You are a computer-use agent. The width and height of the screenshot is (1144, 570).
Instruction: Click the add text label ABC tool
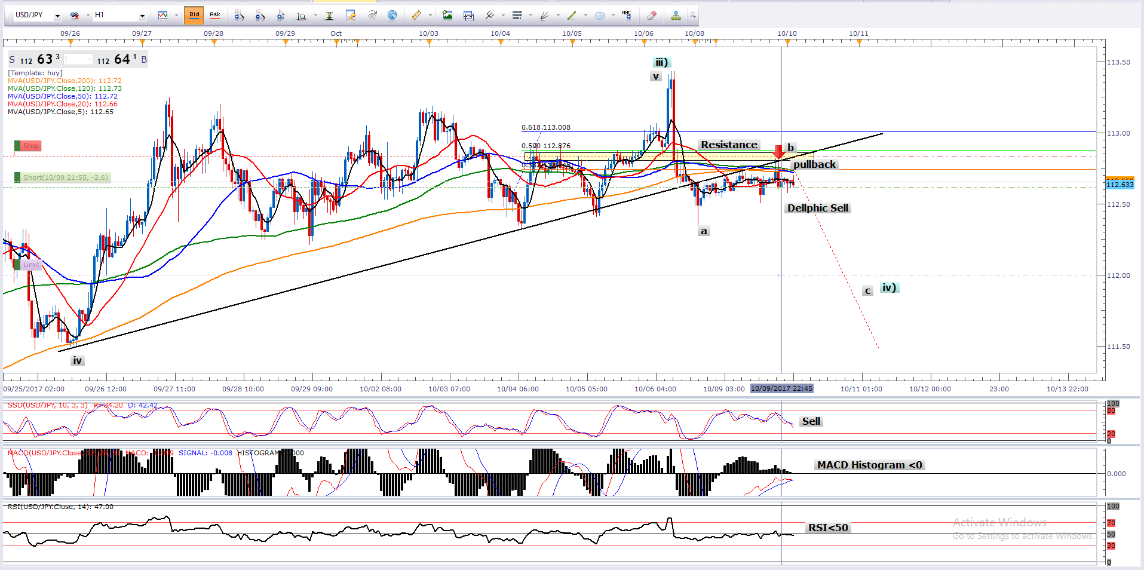[626, 16]
